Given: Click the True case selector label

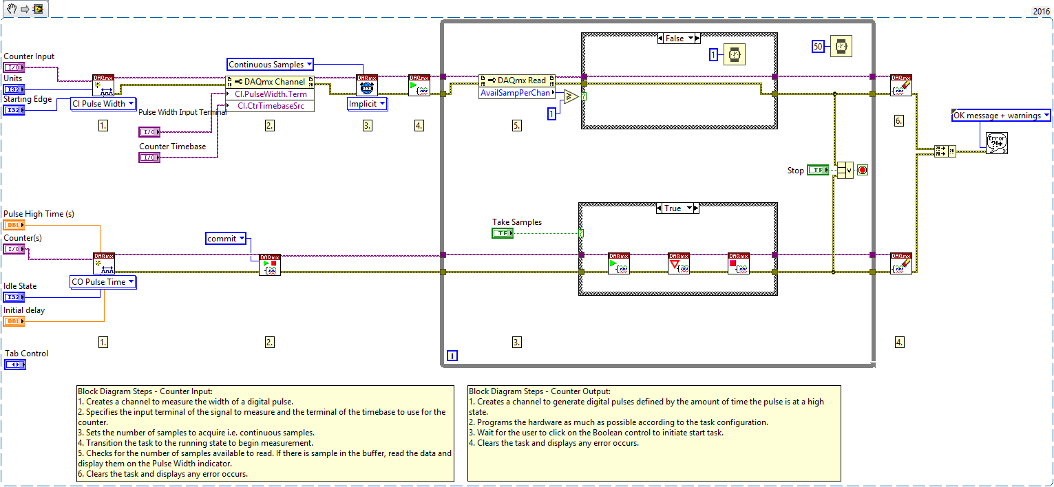Looking at the screenshot, I should point(677,208).
